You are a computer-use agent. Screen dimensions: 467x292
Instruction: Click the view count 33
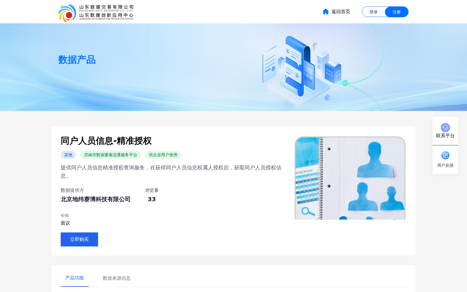[x=152, y=199]
